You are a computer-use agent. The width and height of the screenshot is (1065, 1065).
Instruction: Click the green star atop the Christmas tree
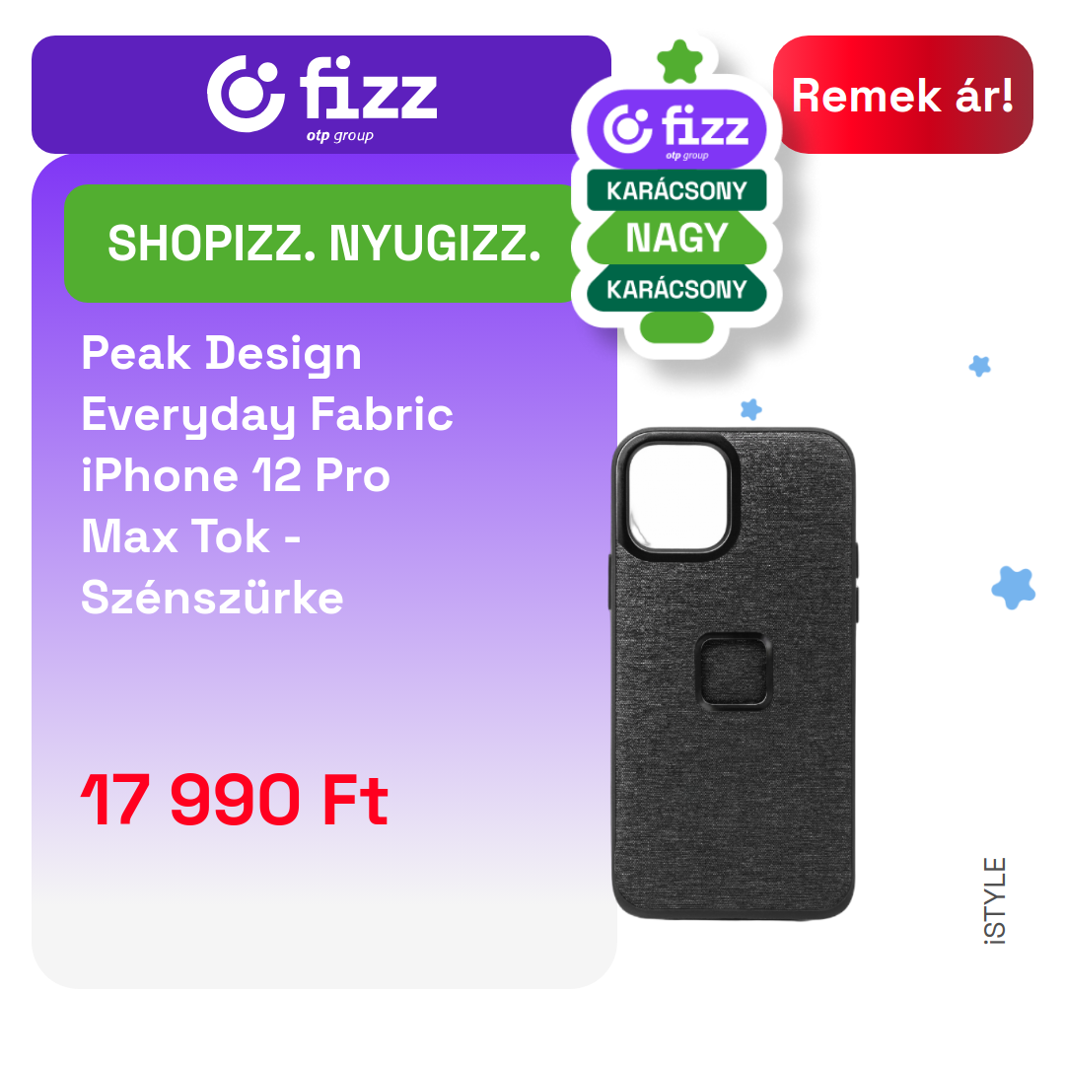click(679, 62)
